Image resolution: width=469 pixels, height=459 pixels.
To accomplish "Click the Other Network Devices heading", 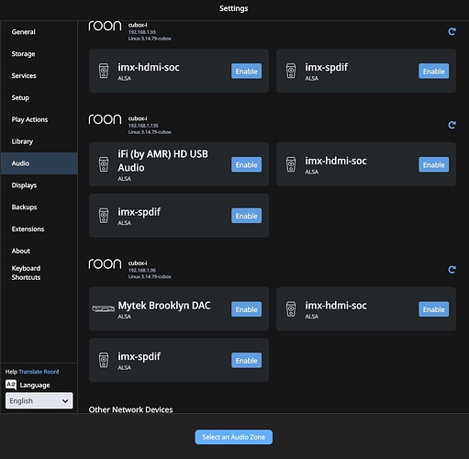I will point(130,409).
